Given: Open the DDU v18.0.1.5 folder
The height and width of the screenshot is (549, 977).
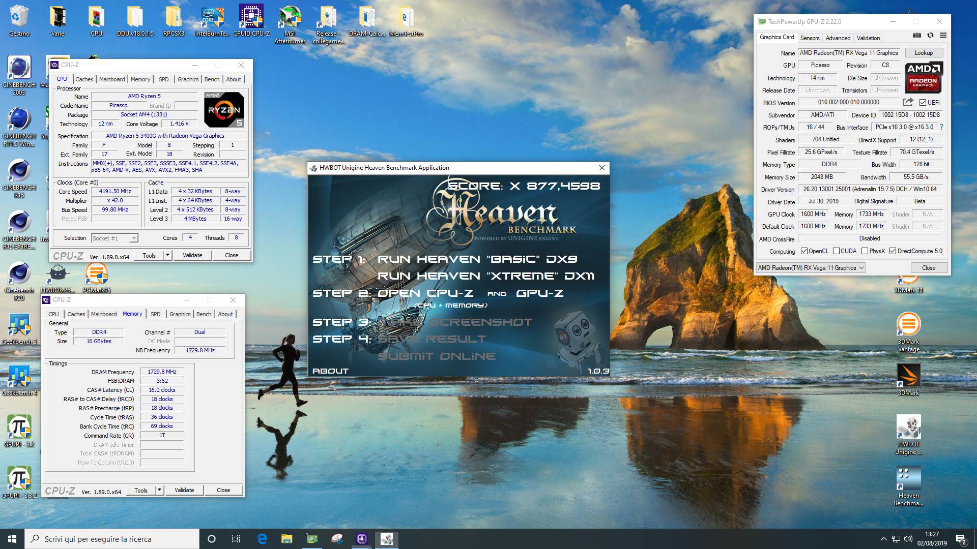Looking at the screenshot, I should [x=135, y=20].
